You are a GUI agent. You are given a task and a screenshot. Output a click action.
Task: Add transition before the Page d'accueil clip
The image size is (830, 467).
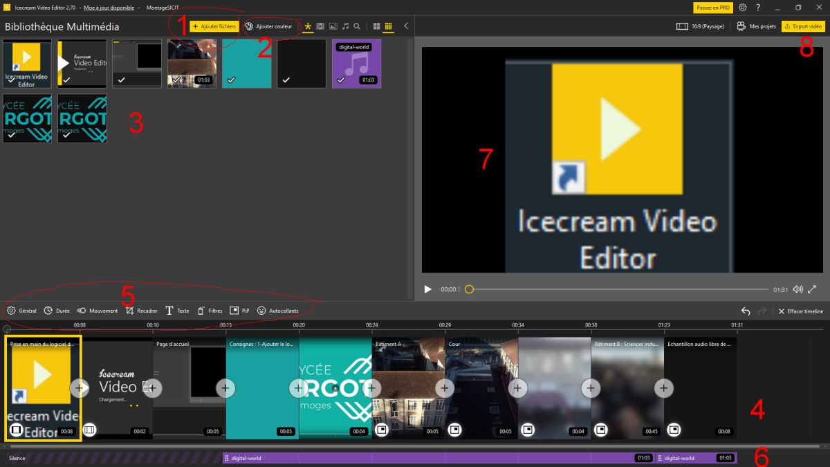[x=153, y=388]
